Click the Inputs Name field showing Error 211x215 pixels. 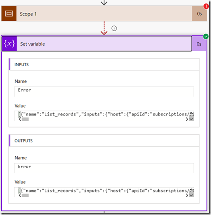(104, 92)
